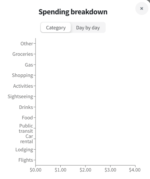
Task: Click the Shopping category label
Action: 22,75
